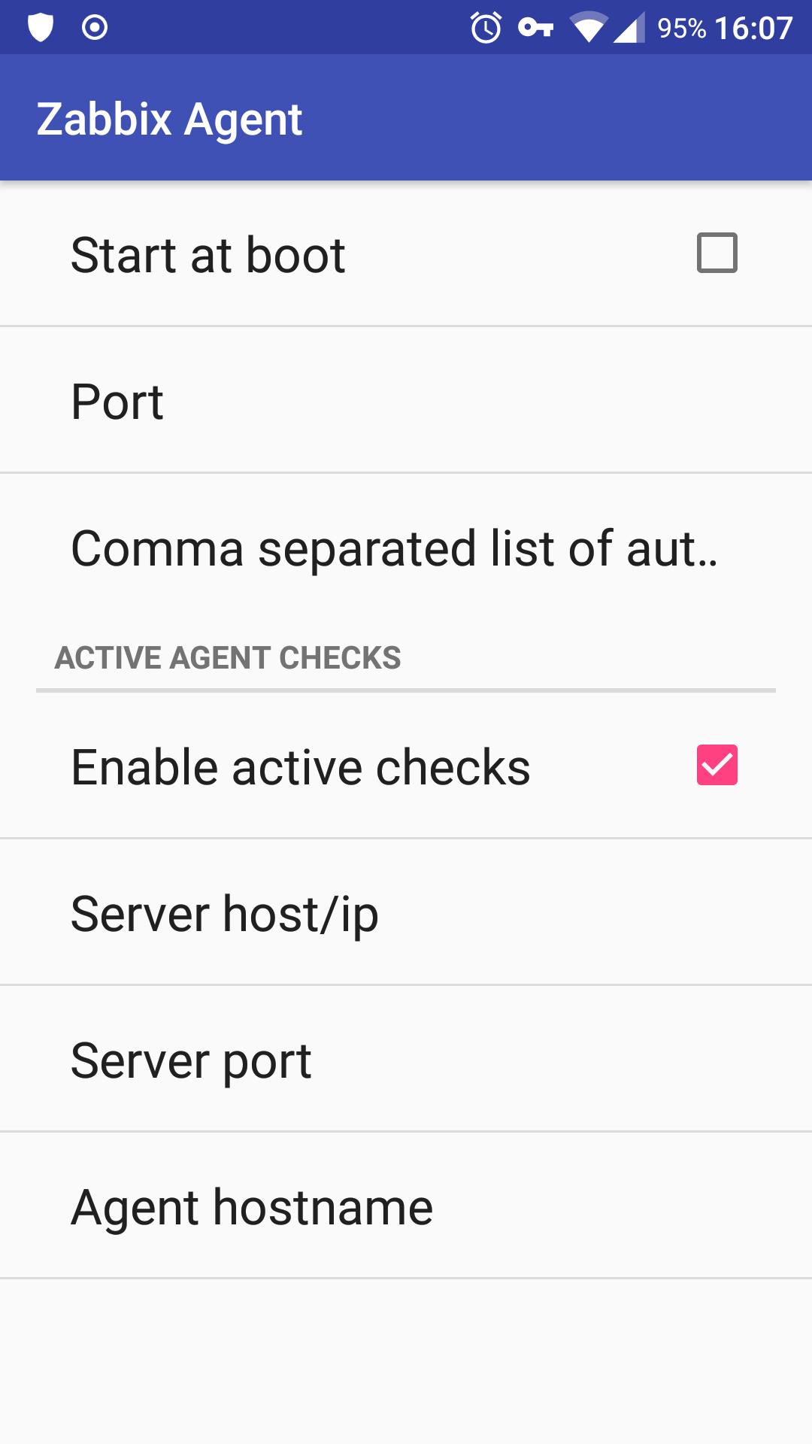The height and width of the screenshot is (1444, 812).
Task: Tap the alarm clock status icon
Action: [x=486, y=28]
